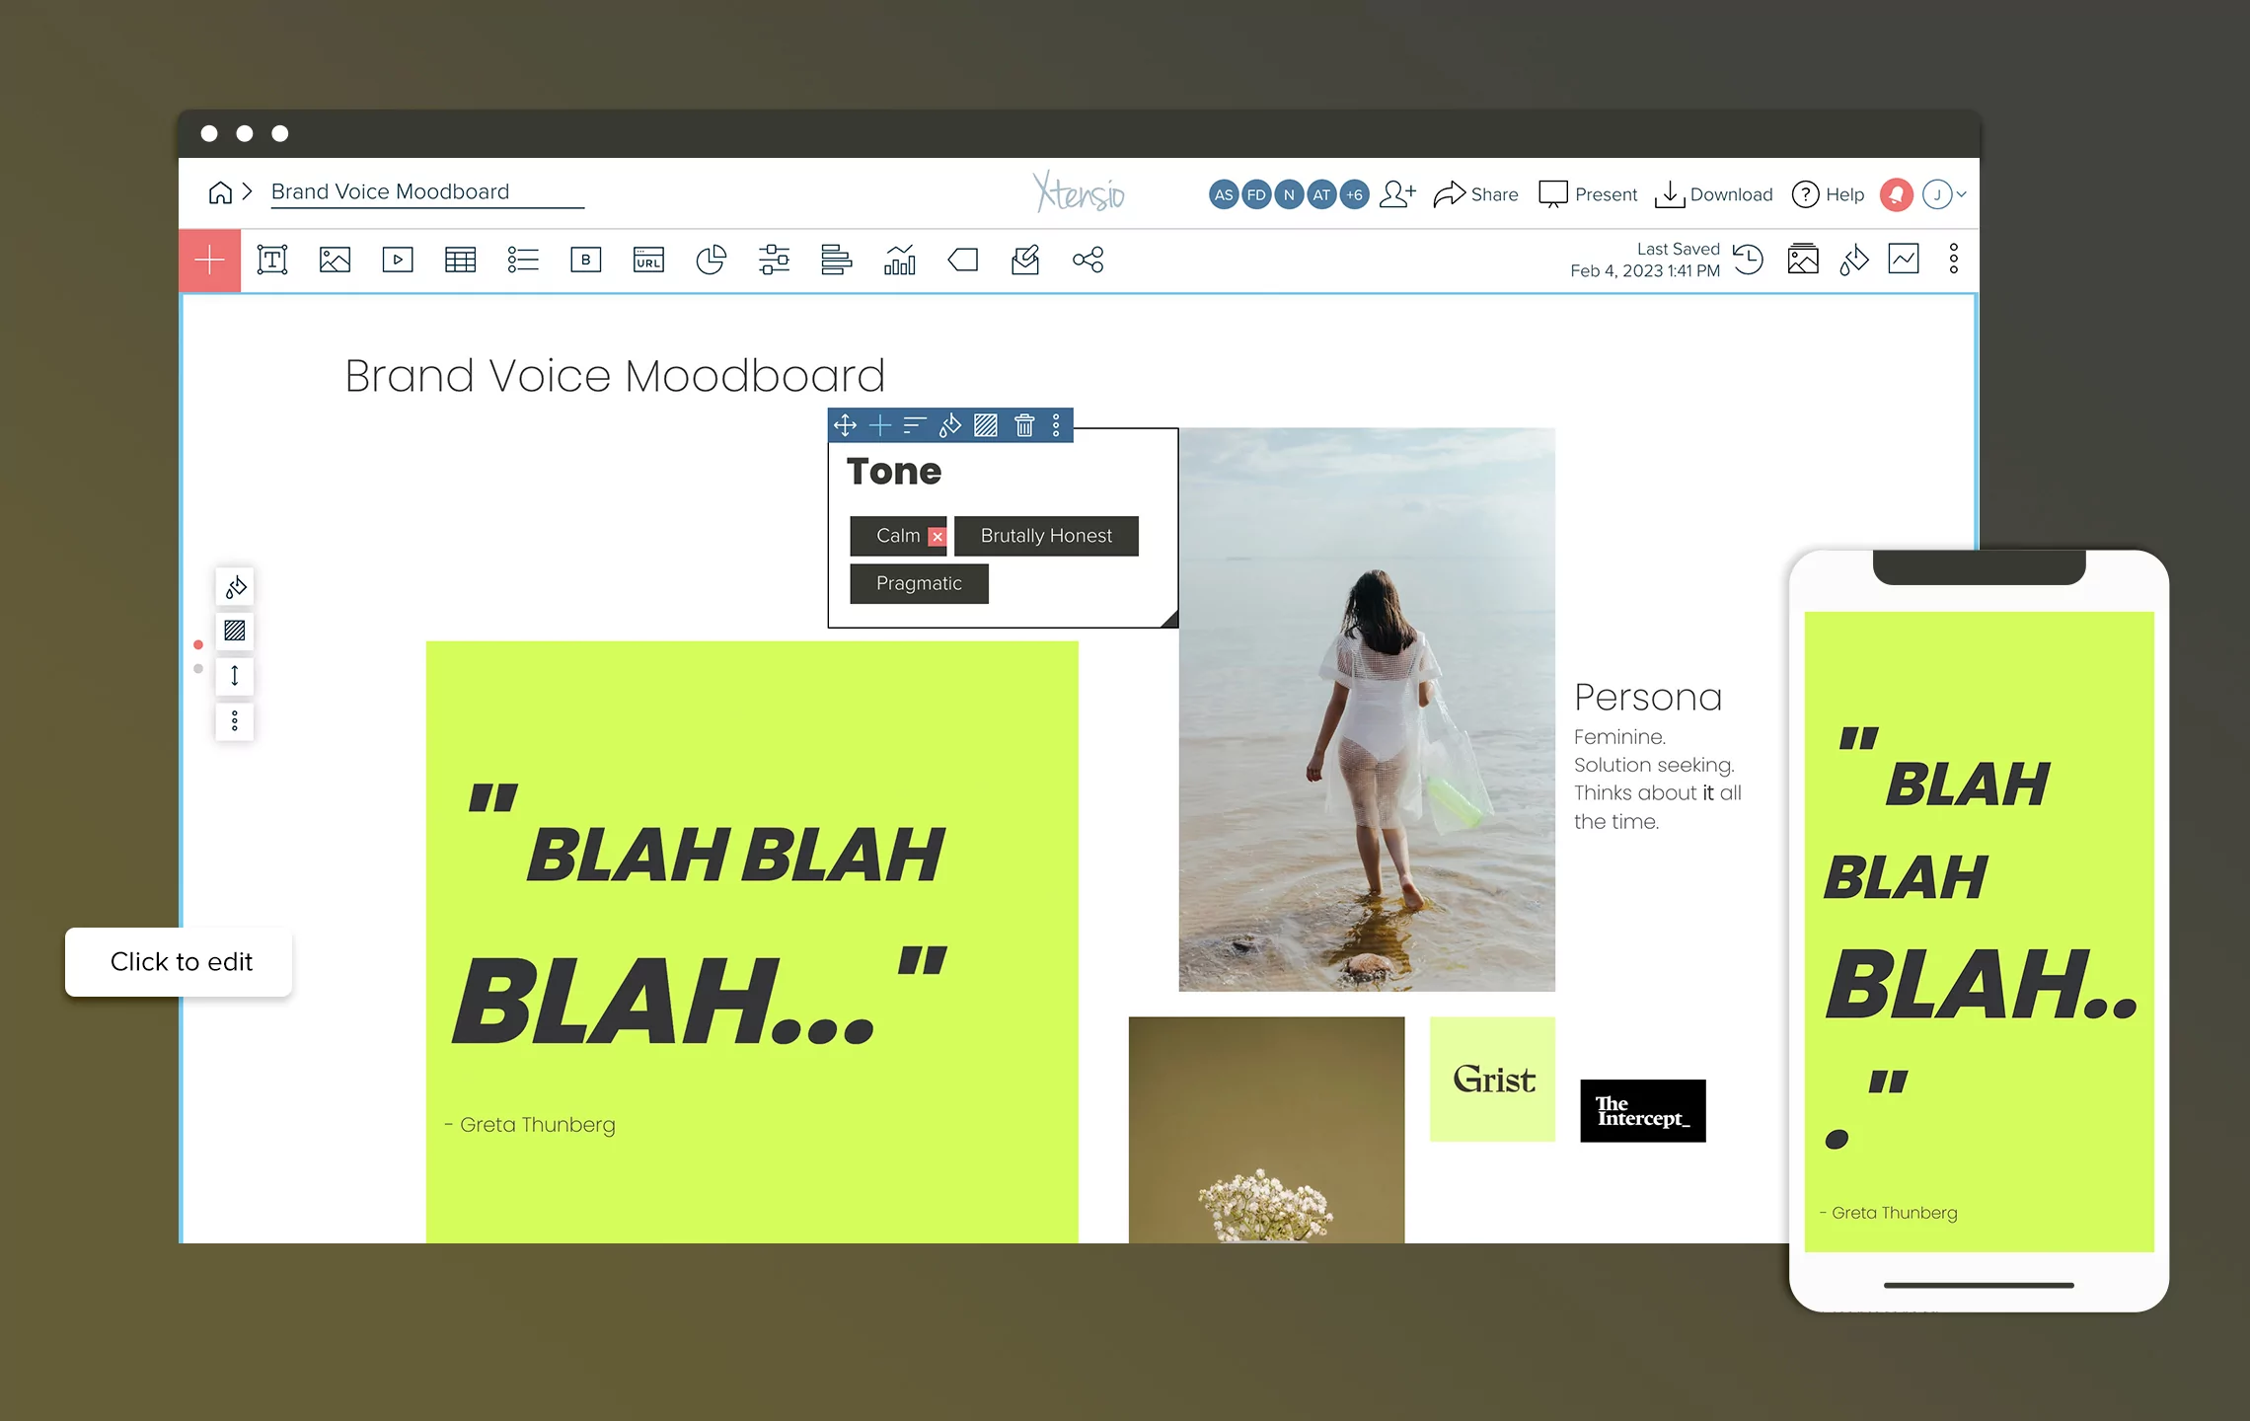Click the Share button
2250x1421 pixels.
pos(1475,193)
